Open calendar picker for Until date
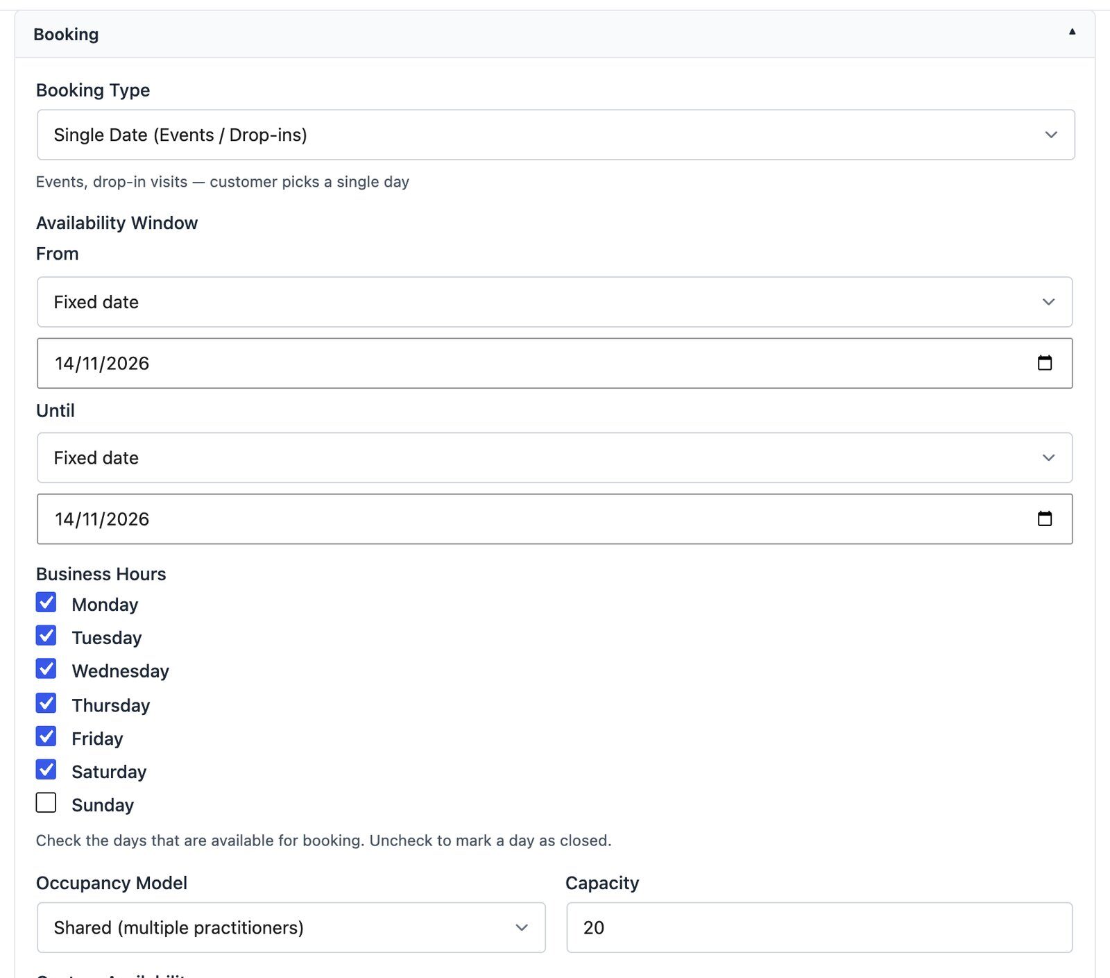This screenshot has height=978, width=1110. point(1044,518)
